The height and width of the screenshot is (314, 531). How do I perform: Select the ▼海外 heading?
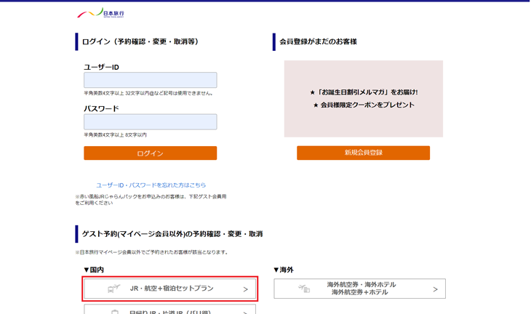[x=284, y=270]
